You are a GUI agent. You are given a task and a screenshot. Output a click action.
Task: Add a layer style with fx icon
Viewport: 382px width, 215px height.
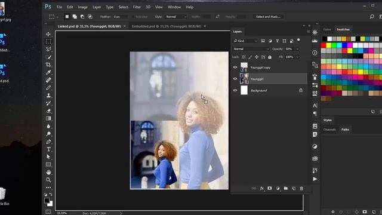262,189
